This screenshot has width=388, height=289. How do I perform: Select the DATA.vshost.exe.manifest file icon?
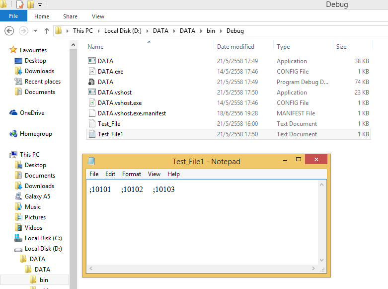point(92,113)
